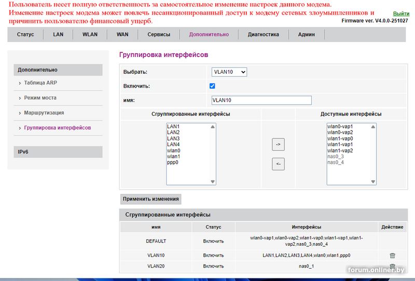Open Таблица ARP in the sidebar
The height and width of the screenshot is (281, 415).
click(x=40, y=83)
